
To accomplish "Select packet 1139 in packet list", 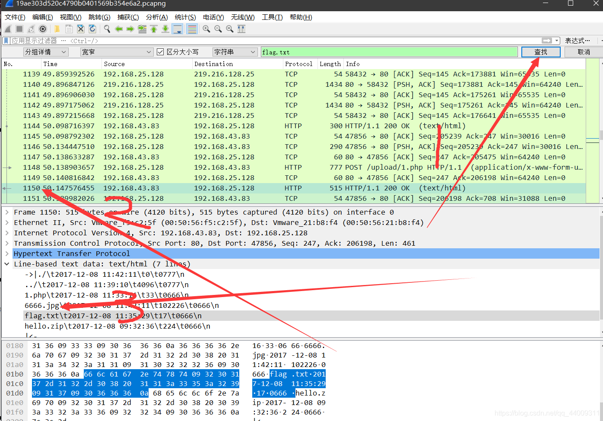I will point(294,74).
